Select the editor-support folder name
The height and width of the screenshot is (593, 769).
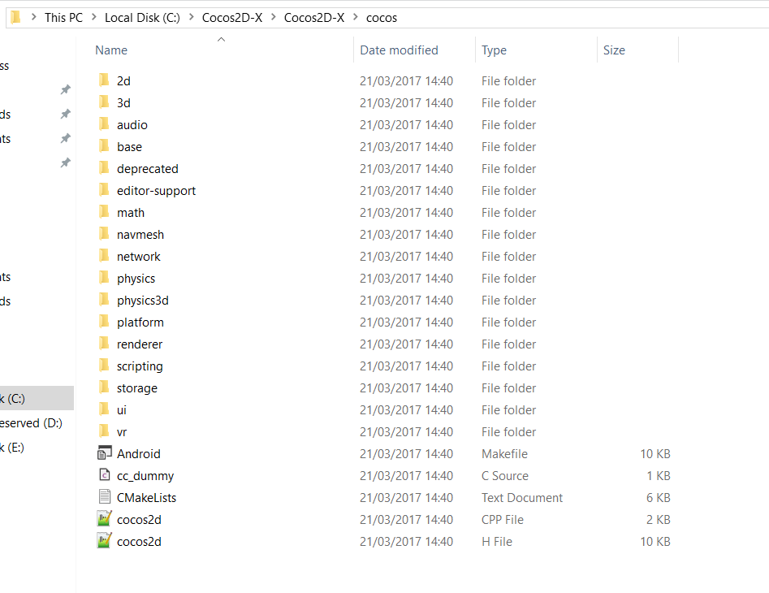coord(156,191)
